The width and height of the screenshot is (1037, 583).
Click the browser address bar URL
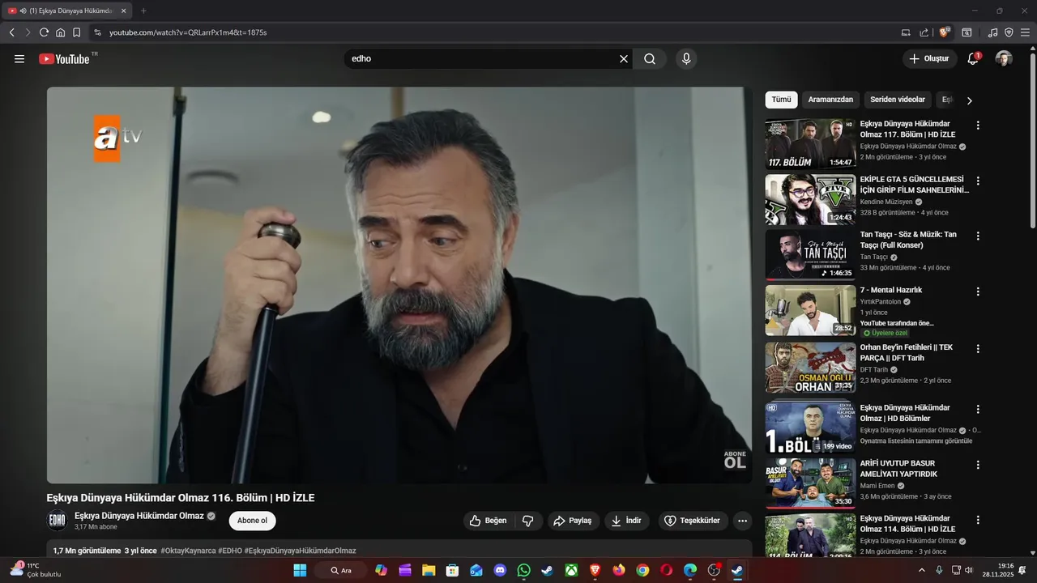(x=188, y=32)
